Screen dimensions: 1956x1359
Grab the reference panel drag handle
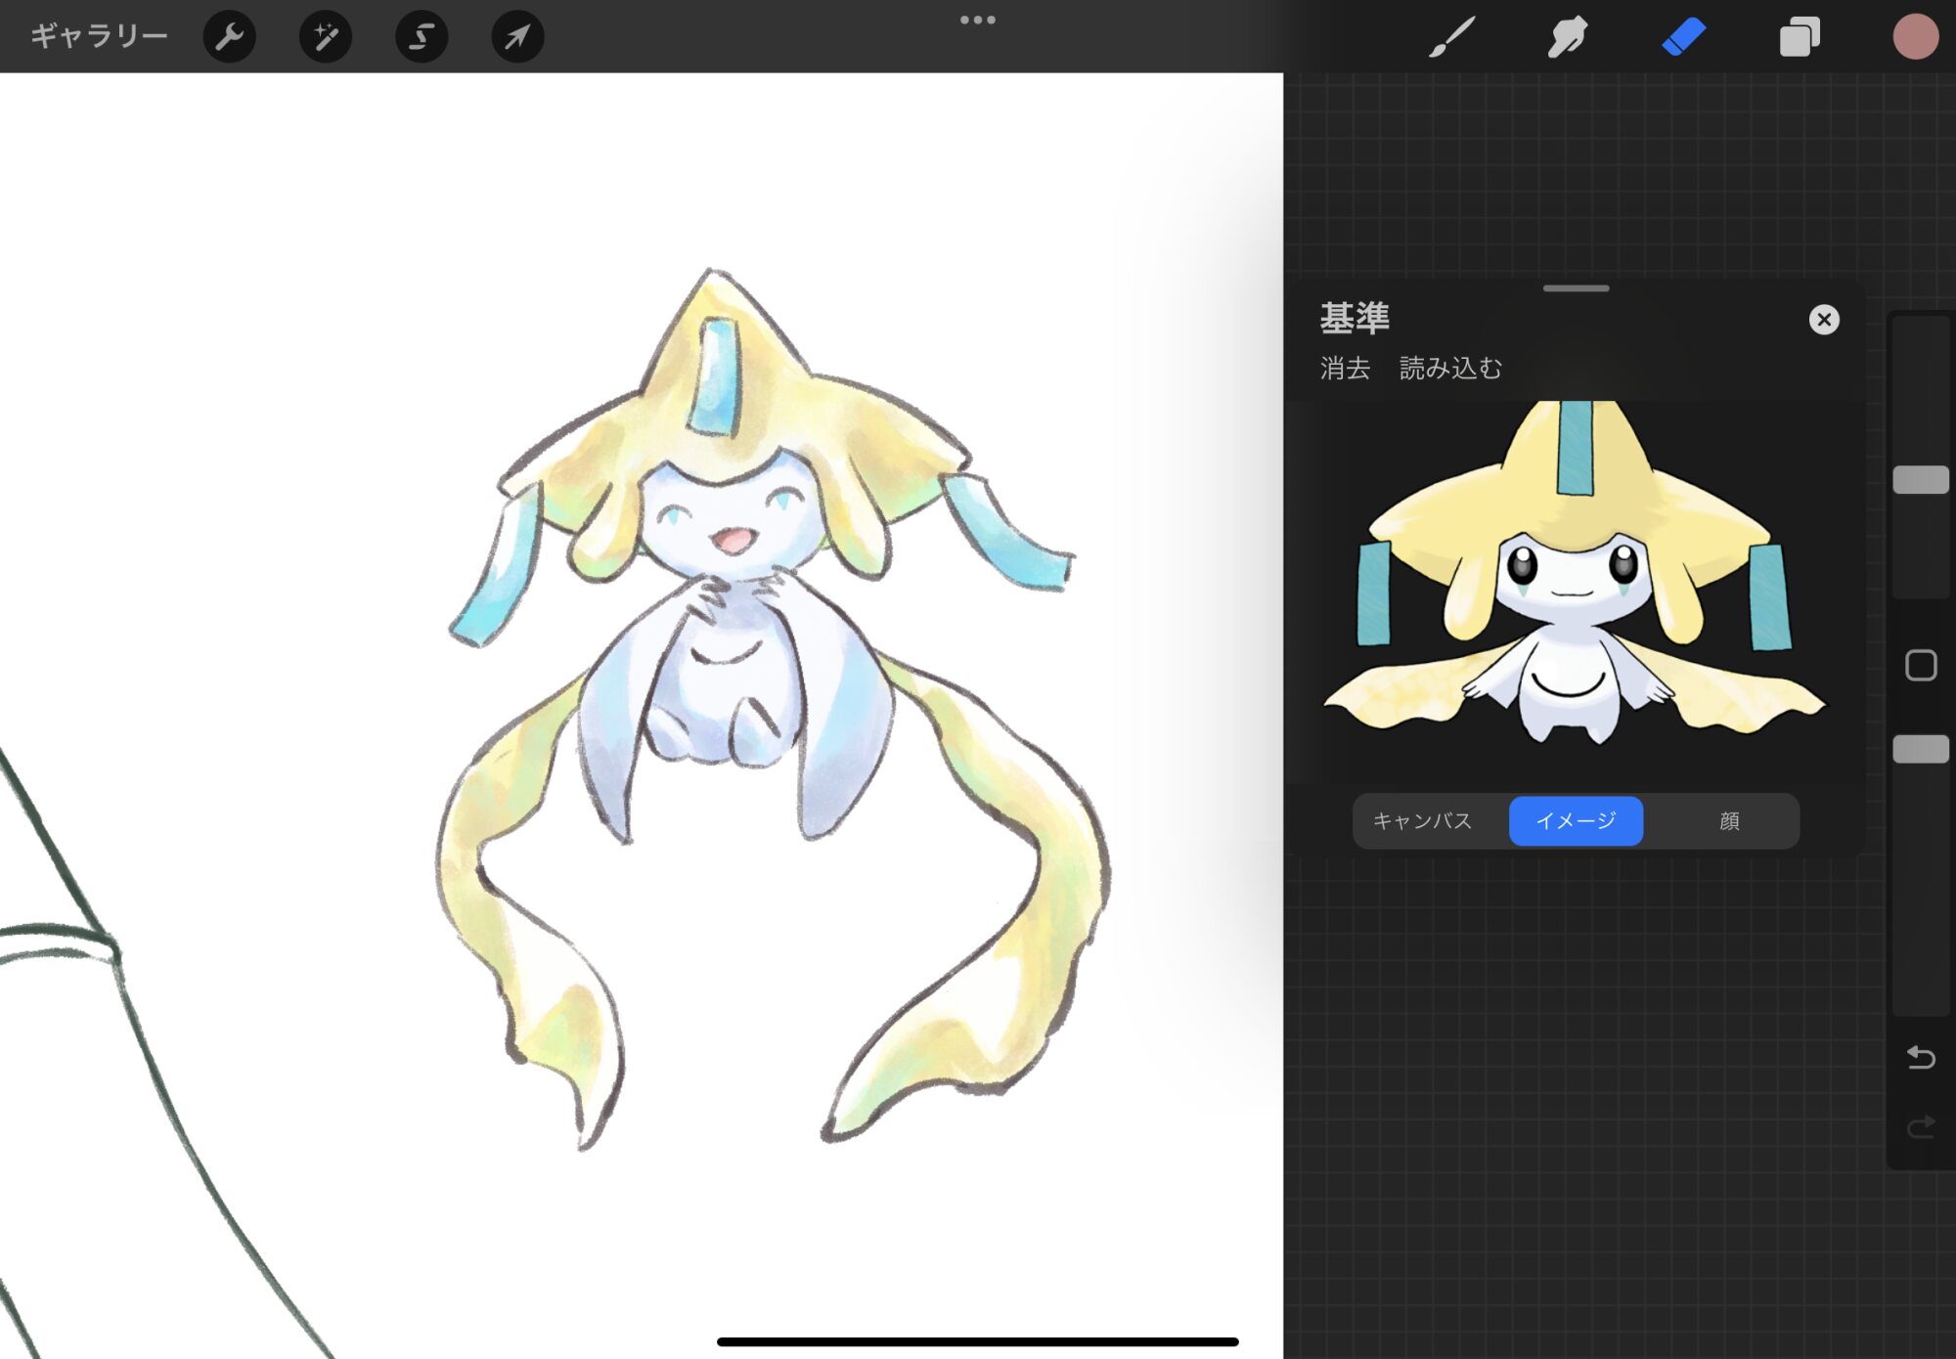click(1576, 288)
